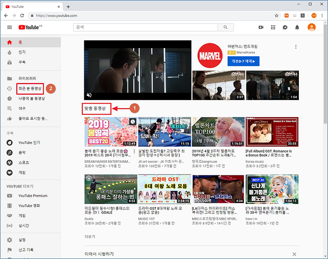
Task: Open JK art soccer channel link
Action: (x=161, y=162)
